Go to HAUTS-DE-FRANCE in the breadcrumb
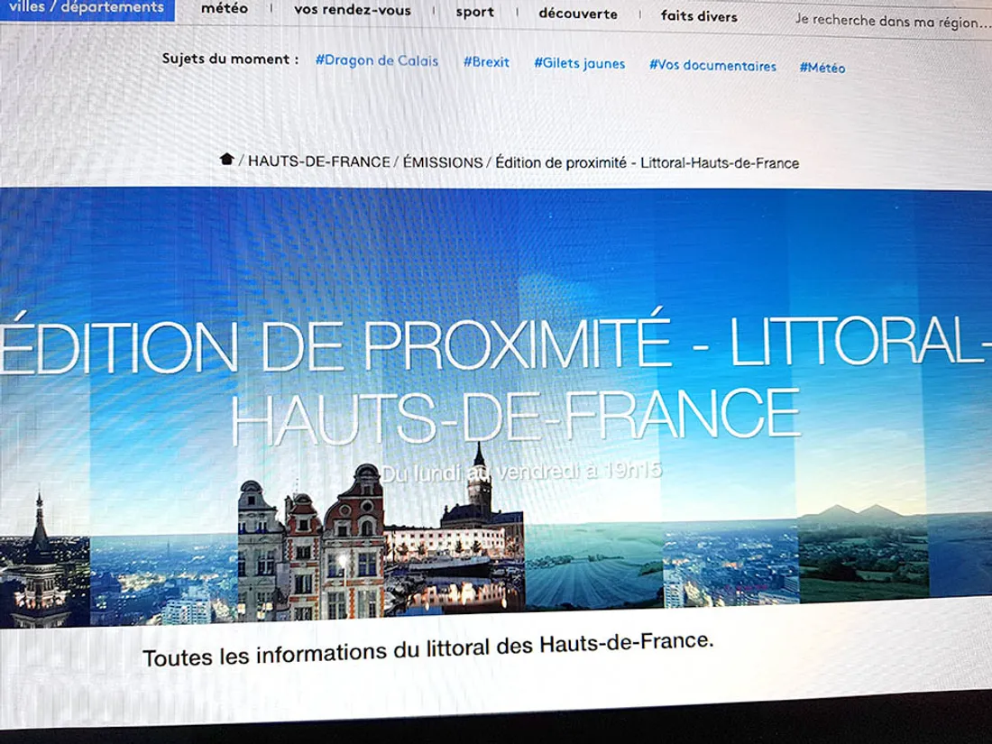The width and height of the screenshot is (992, 744). coord(319,162)
